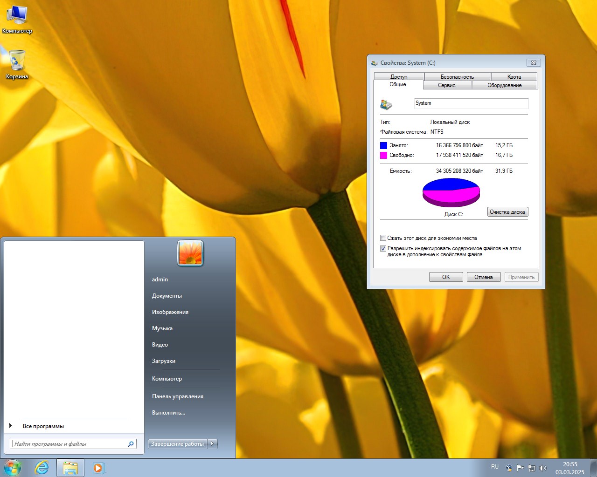The height and width of the screenshot is (477, 597).
Task: Open the network tray icon
Action: click(x=532, y=468)
